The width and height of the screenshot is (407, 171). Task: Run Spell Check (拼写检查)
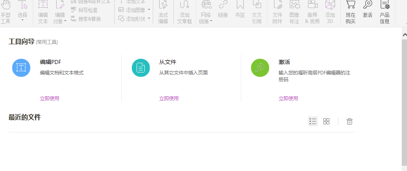pyautogui.click(x=84, y=10)
